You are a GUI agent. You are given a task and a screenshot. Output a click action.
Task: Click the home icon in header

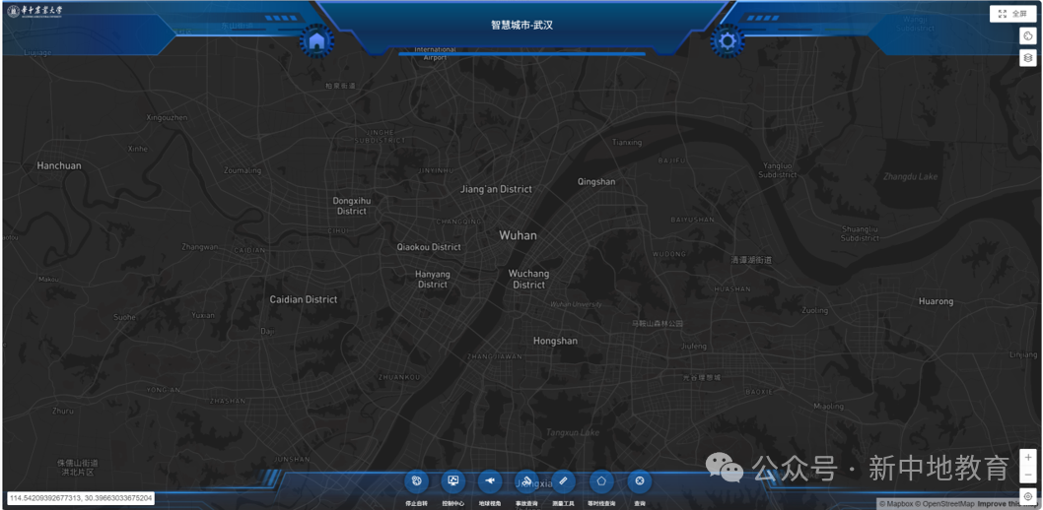[x=316, y=41]
